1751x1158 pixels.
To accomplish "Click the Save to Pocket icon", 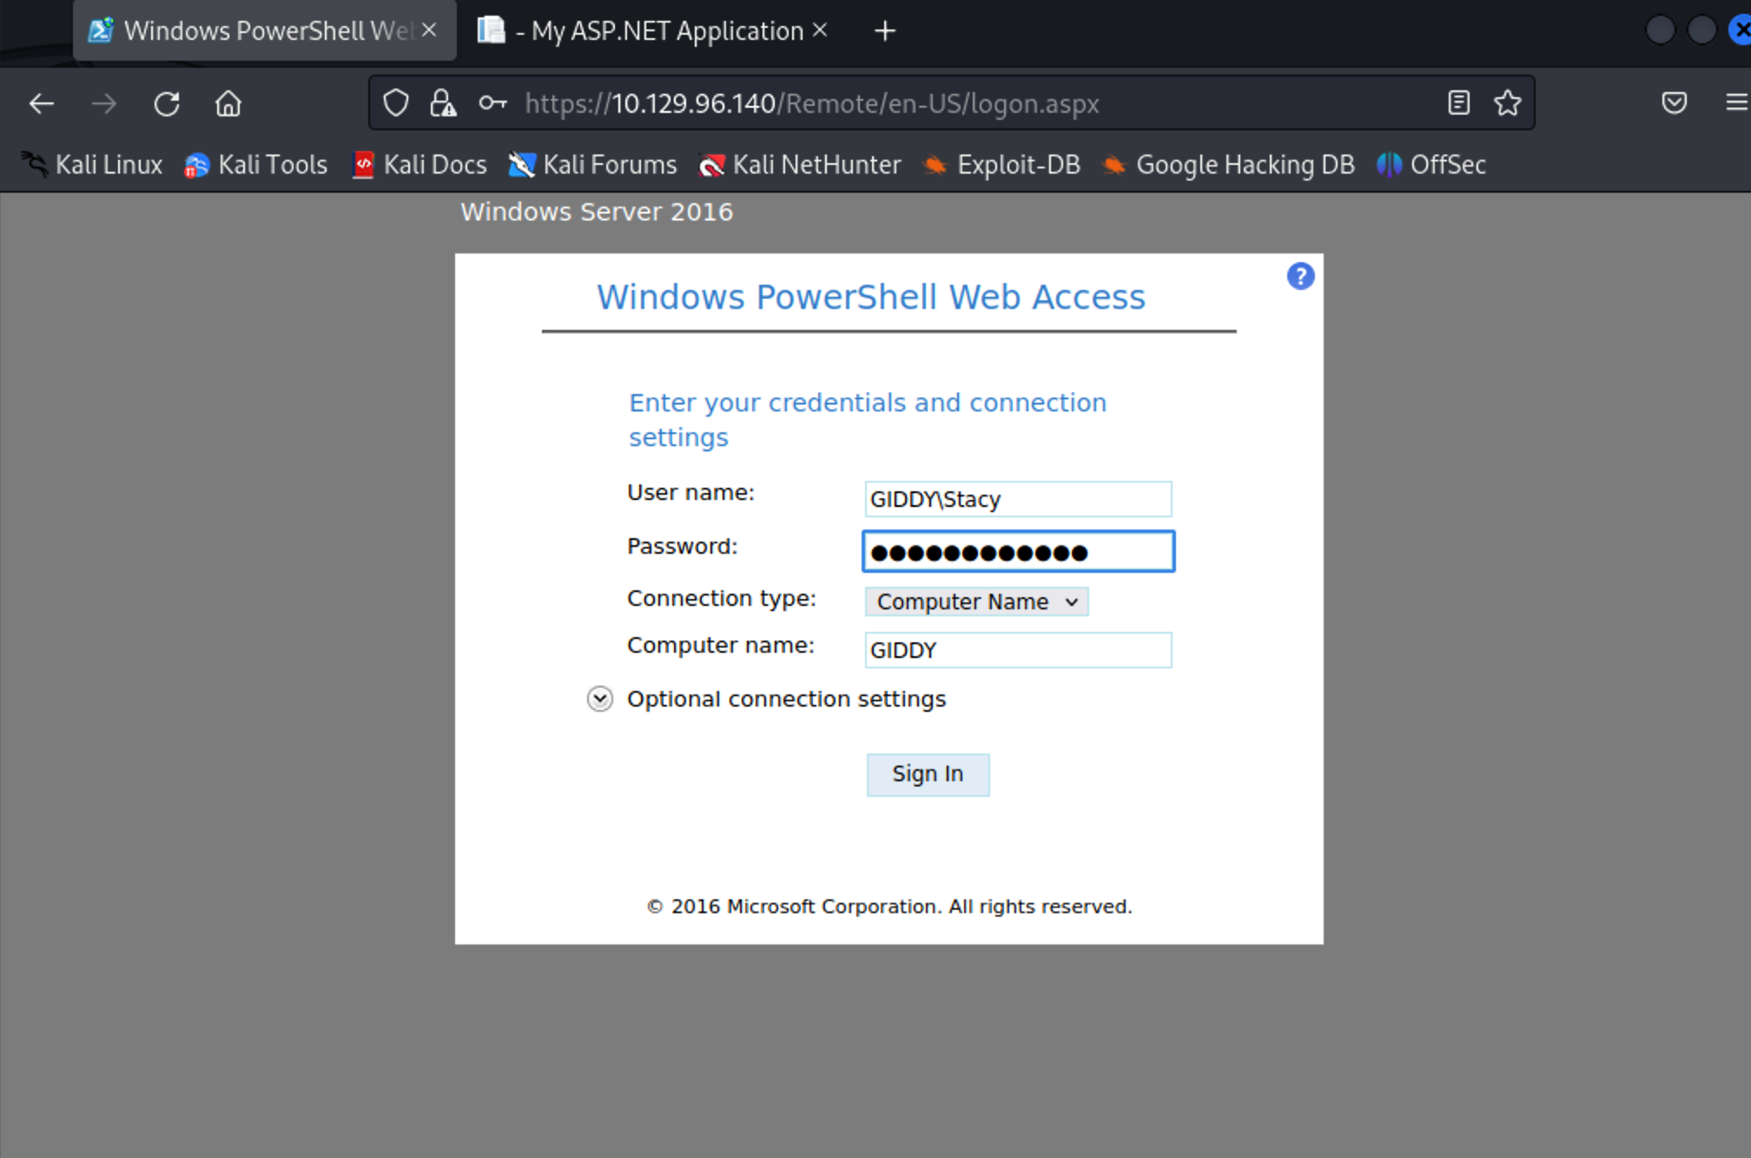I will (1674, 103).
